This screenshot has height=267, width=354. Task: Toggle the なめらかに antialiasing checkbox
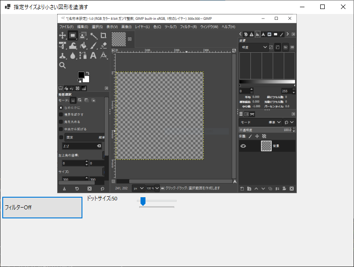click(x=61, y=108)
